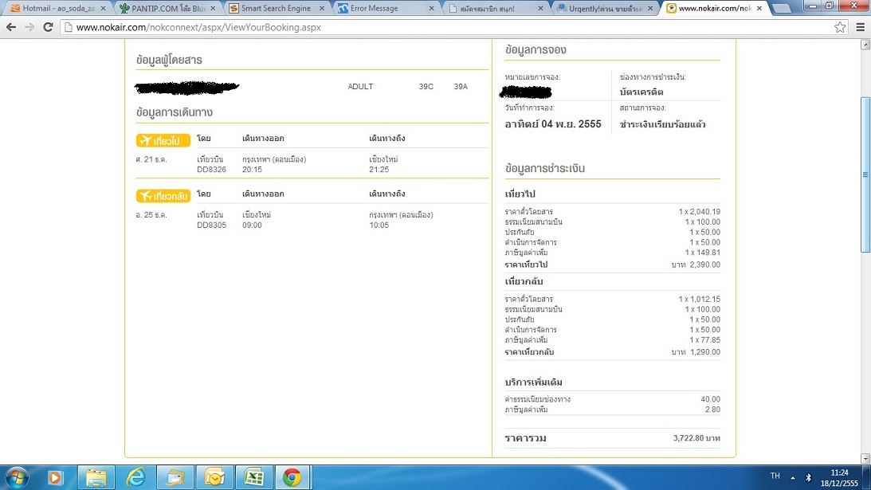Open the Outlook taskbar icon
The width and height of the screenshot is (871, 490).
coord(214,477)
